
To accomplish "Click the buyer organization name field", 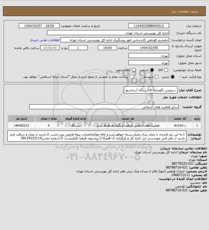I will pos(108,33).
